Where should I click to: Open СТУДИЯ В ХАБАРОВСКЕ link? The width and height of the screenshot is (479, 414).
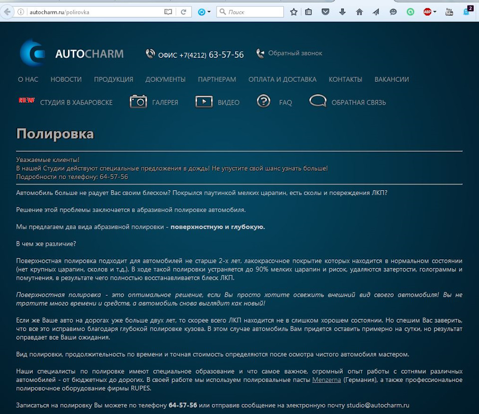coord(76,103)
